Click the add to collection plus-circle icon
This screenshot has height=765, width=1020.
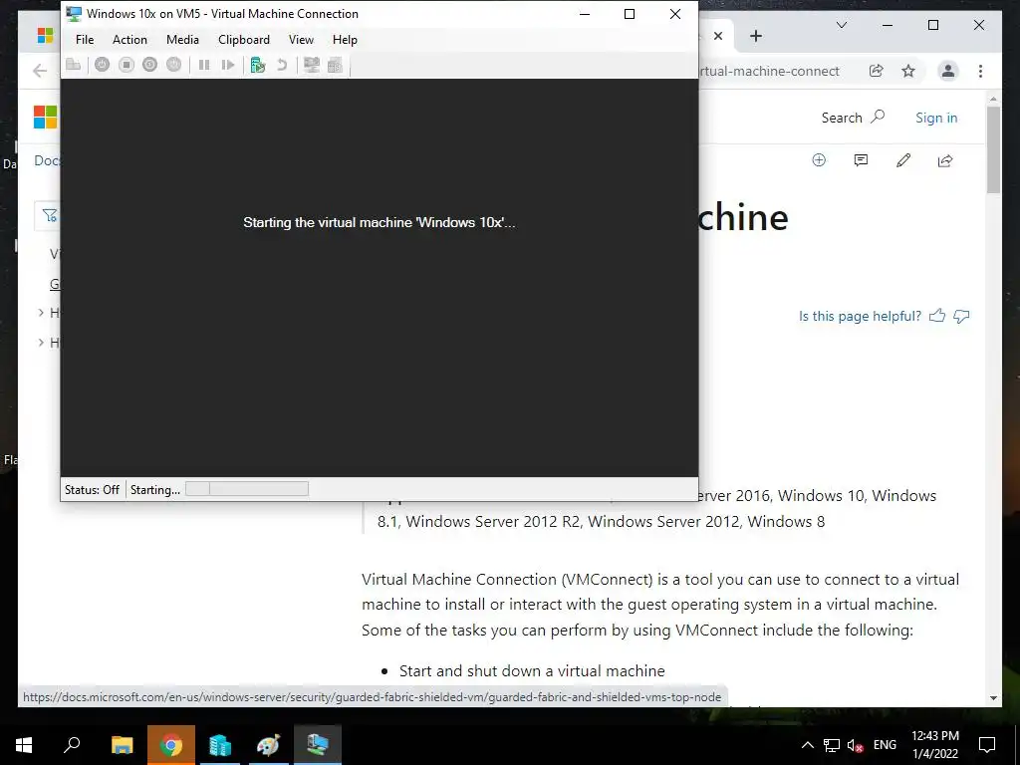819,160
